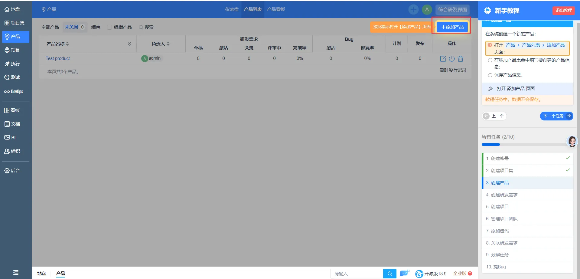Image resolution: width=580 pixels, height=279 pixels.
Task: Select tutorial task 3. 创建产品
Action: [527, 183]
